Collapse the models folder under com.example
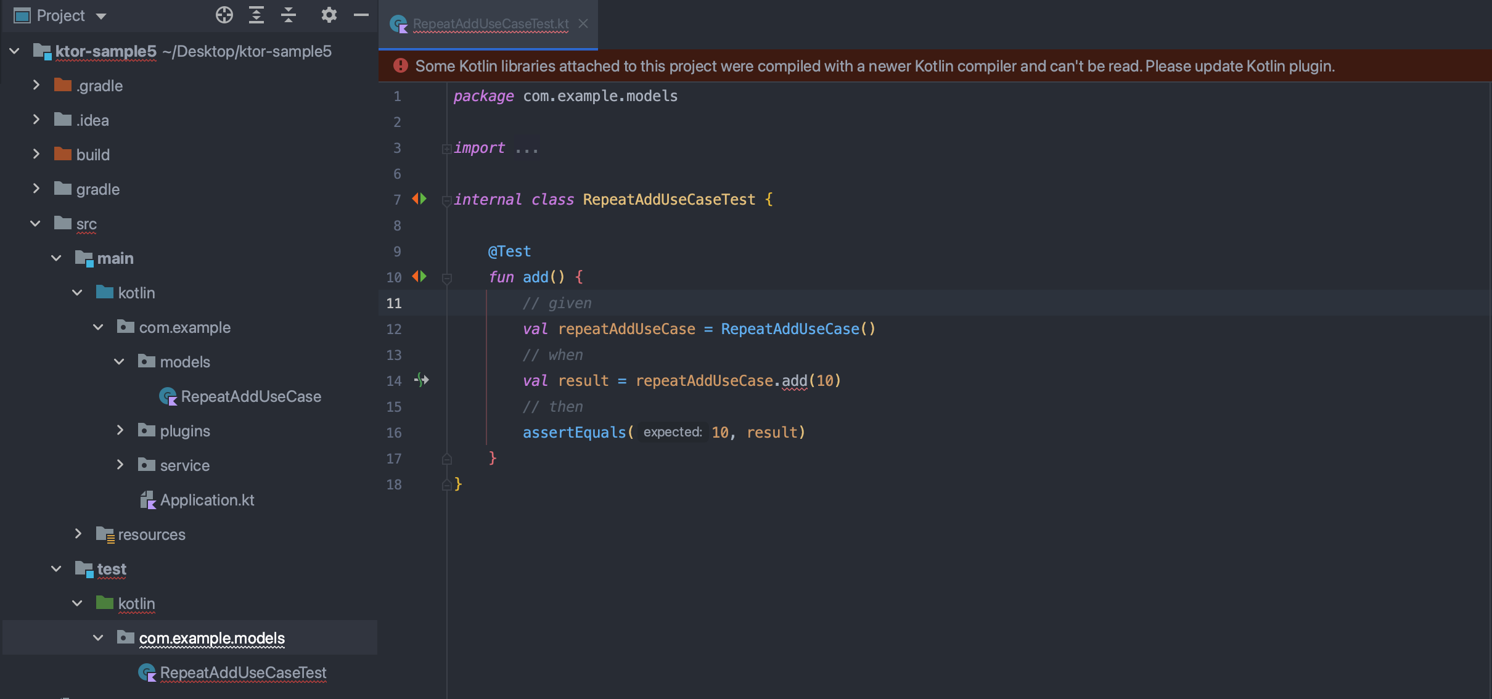The height and width of the screenshot is (699, 1492). coord(119,362)
